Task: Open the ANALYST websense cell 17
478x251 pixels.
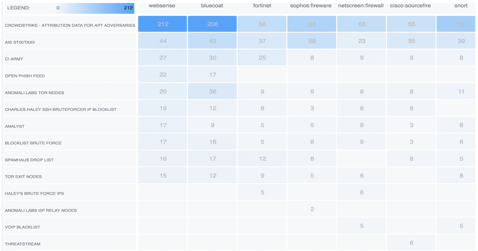Action: click(163, 125)
